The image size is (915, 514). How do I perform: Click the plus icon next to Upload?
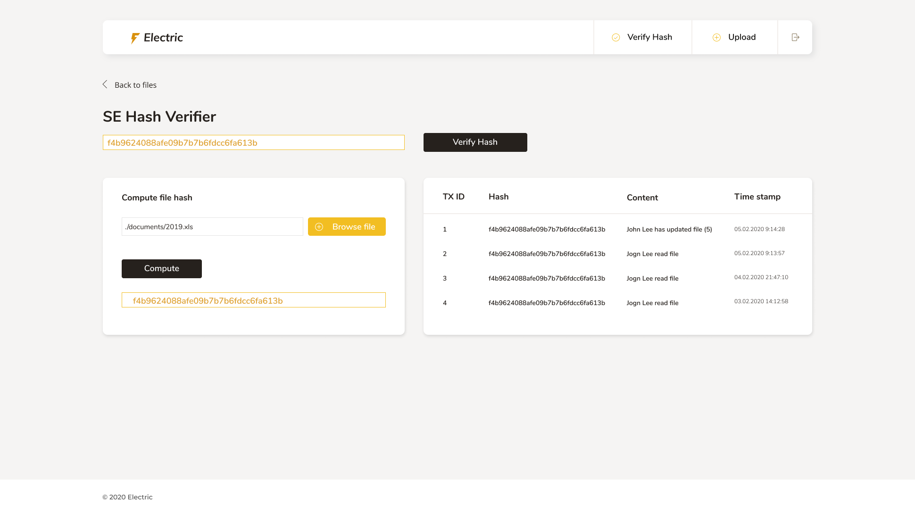(x=716, y=37)
